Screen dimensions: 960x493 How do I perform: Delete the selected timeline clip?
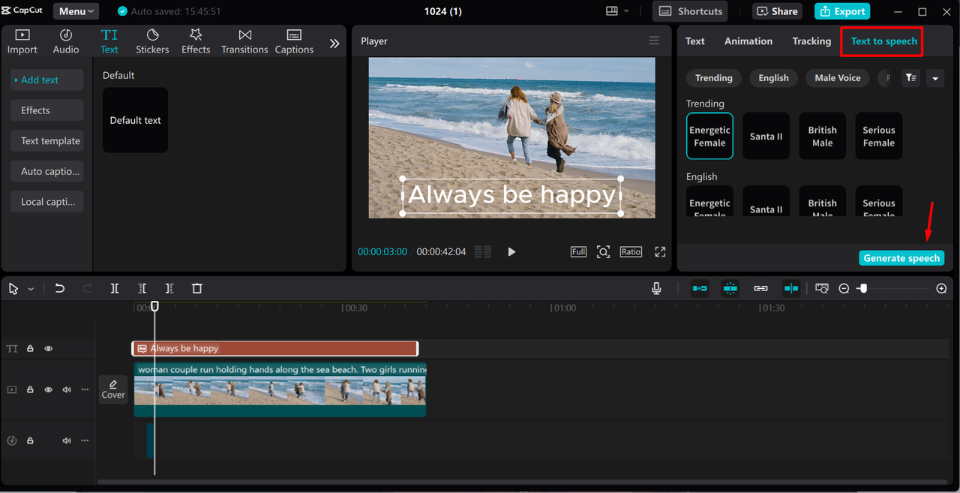coord(197,288)
